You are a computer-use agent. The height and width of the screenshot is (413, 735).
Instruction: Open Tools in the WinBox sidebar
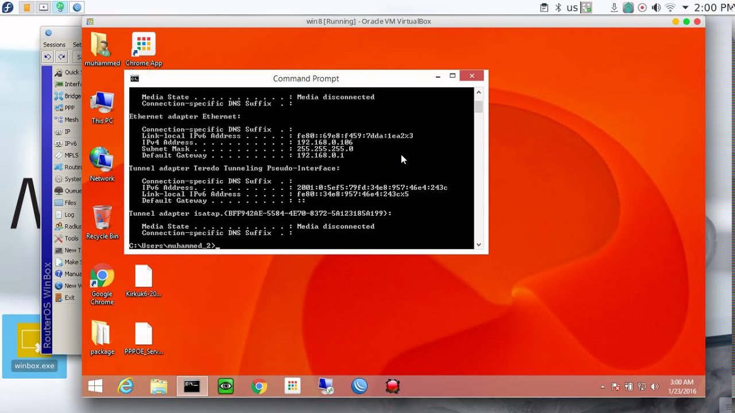point(68,238)
